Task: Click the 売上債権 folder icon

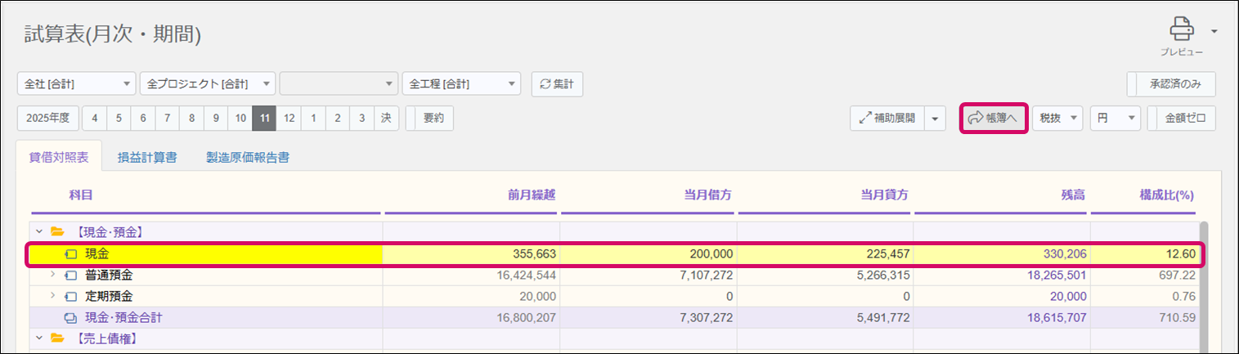Action: tap(57, 337)
